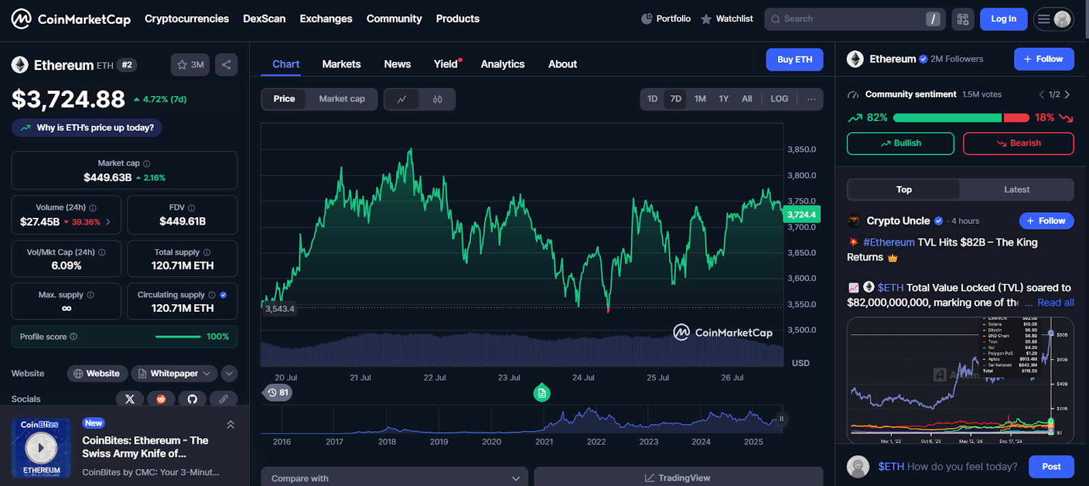Play the CoinBites Ethereum video thumbnail
The height and width of the screenshot is (486, 1089).
tap(41, 448)
